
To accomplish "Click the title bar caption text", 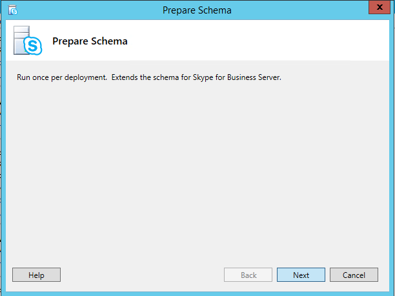I will click(x=198, y=10).
